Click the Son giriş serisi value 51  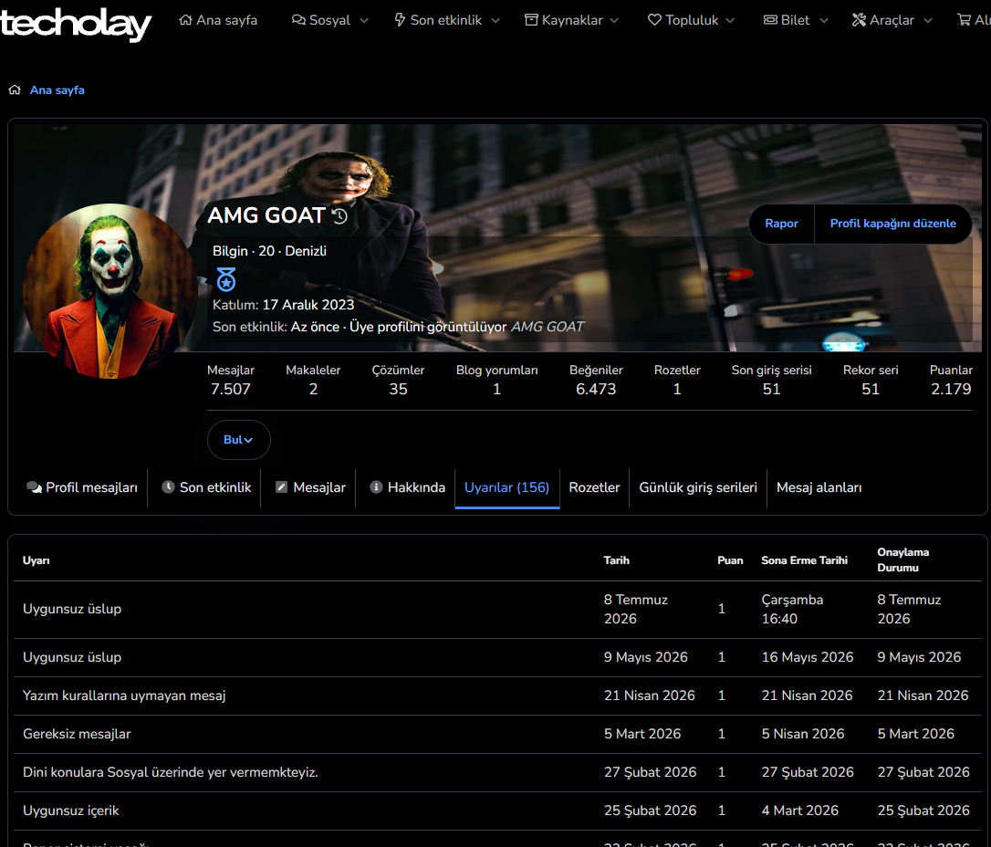pos(771,390)
